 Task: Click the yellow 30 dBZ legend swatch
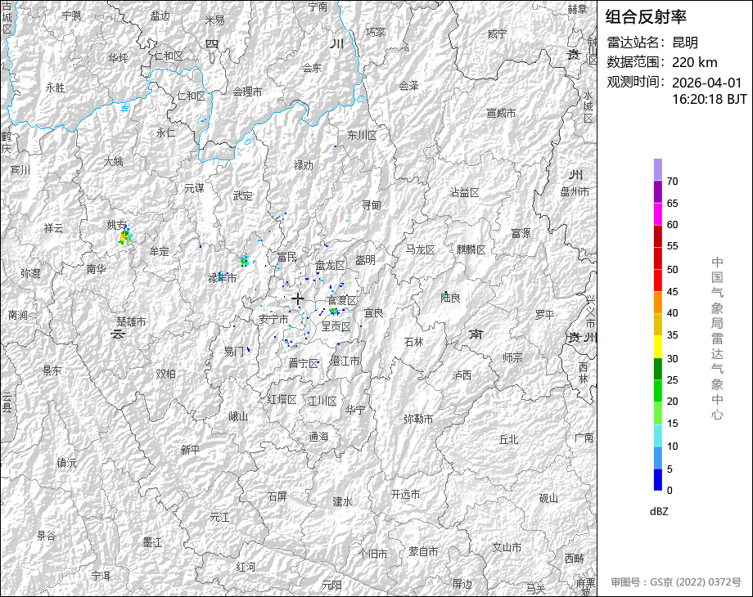point(658,347)
